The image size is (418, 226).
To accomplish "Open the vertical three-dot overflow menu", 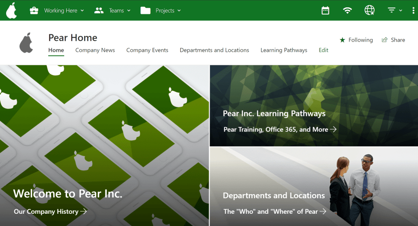I will pyautogui.click(x=413, y=10).
